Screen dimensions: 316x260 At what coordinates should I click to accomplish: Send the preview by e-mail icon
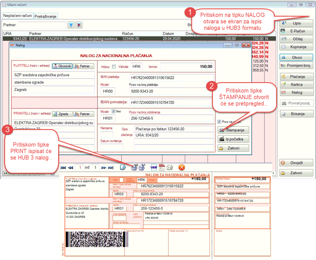(170, 167)
